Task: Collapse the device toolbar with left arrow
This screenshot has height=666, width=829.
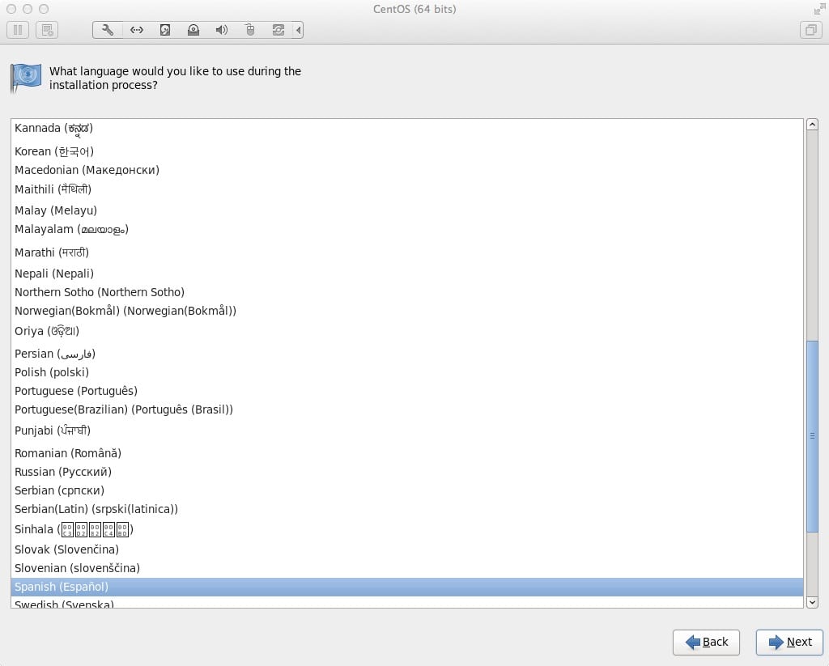Action: [x=299, y=30]
